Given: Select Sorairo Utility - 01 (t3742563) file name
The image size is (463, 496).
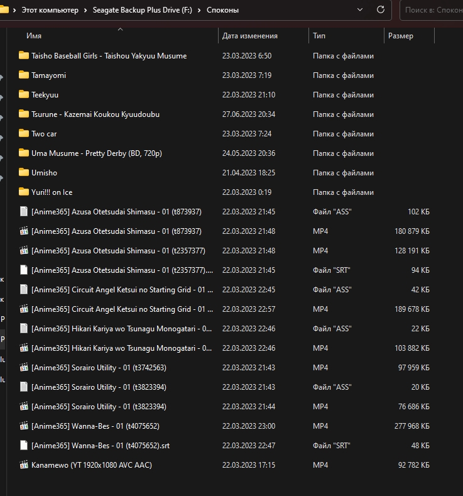Looking at the screenshot, I should click(x=99, y=368).
